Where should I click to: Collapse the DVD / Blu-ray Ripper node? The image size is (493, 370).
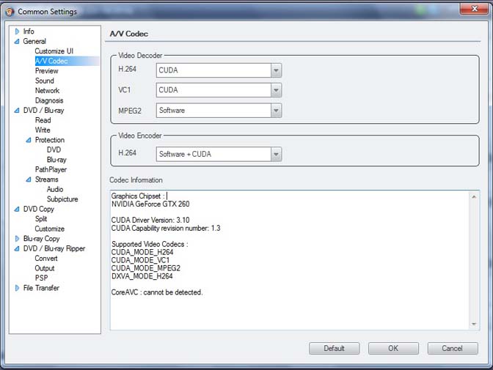17,249
